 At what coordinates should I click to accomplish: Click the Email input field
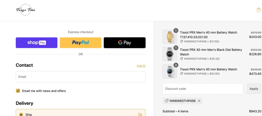pos(81,77)
